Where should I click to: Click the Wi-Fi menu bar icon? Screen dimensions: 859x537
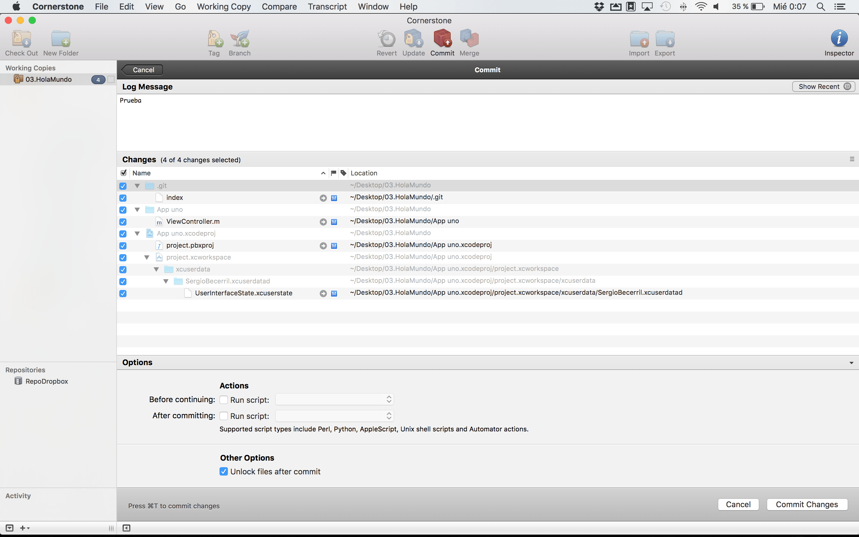coord(701,6)
